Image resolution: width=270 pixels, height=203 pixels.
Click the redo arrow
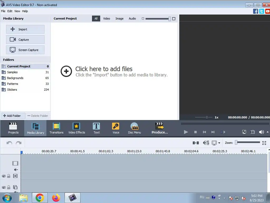click(x=19, y=143)
